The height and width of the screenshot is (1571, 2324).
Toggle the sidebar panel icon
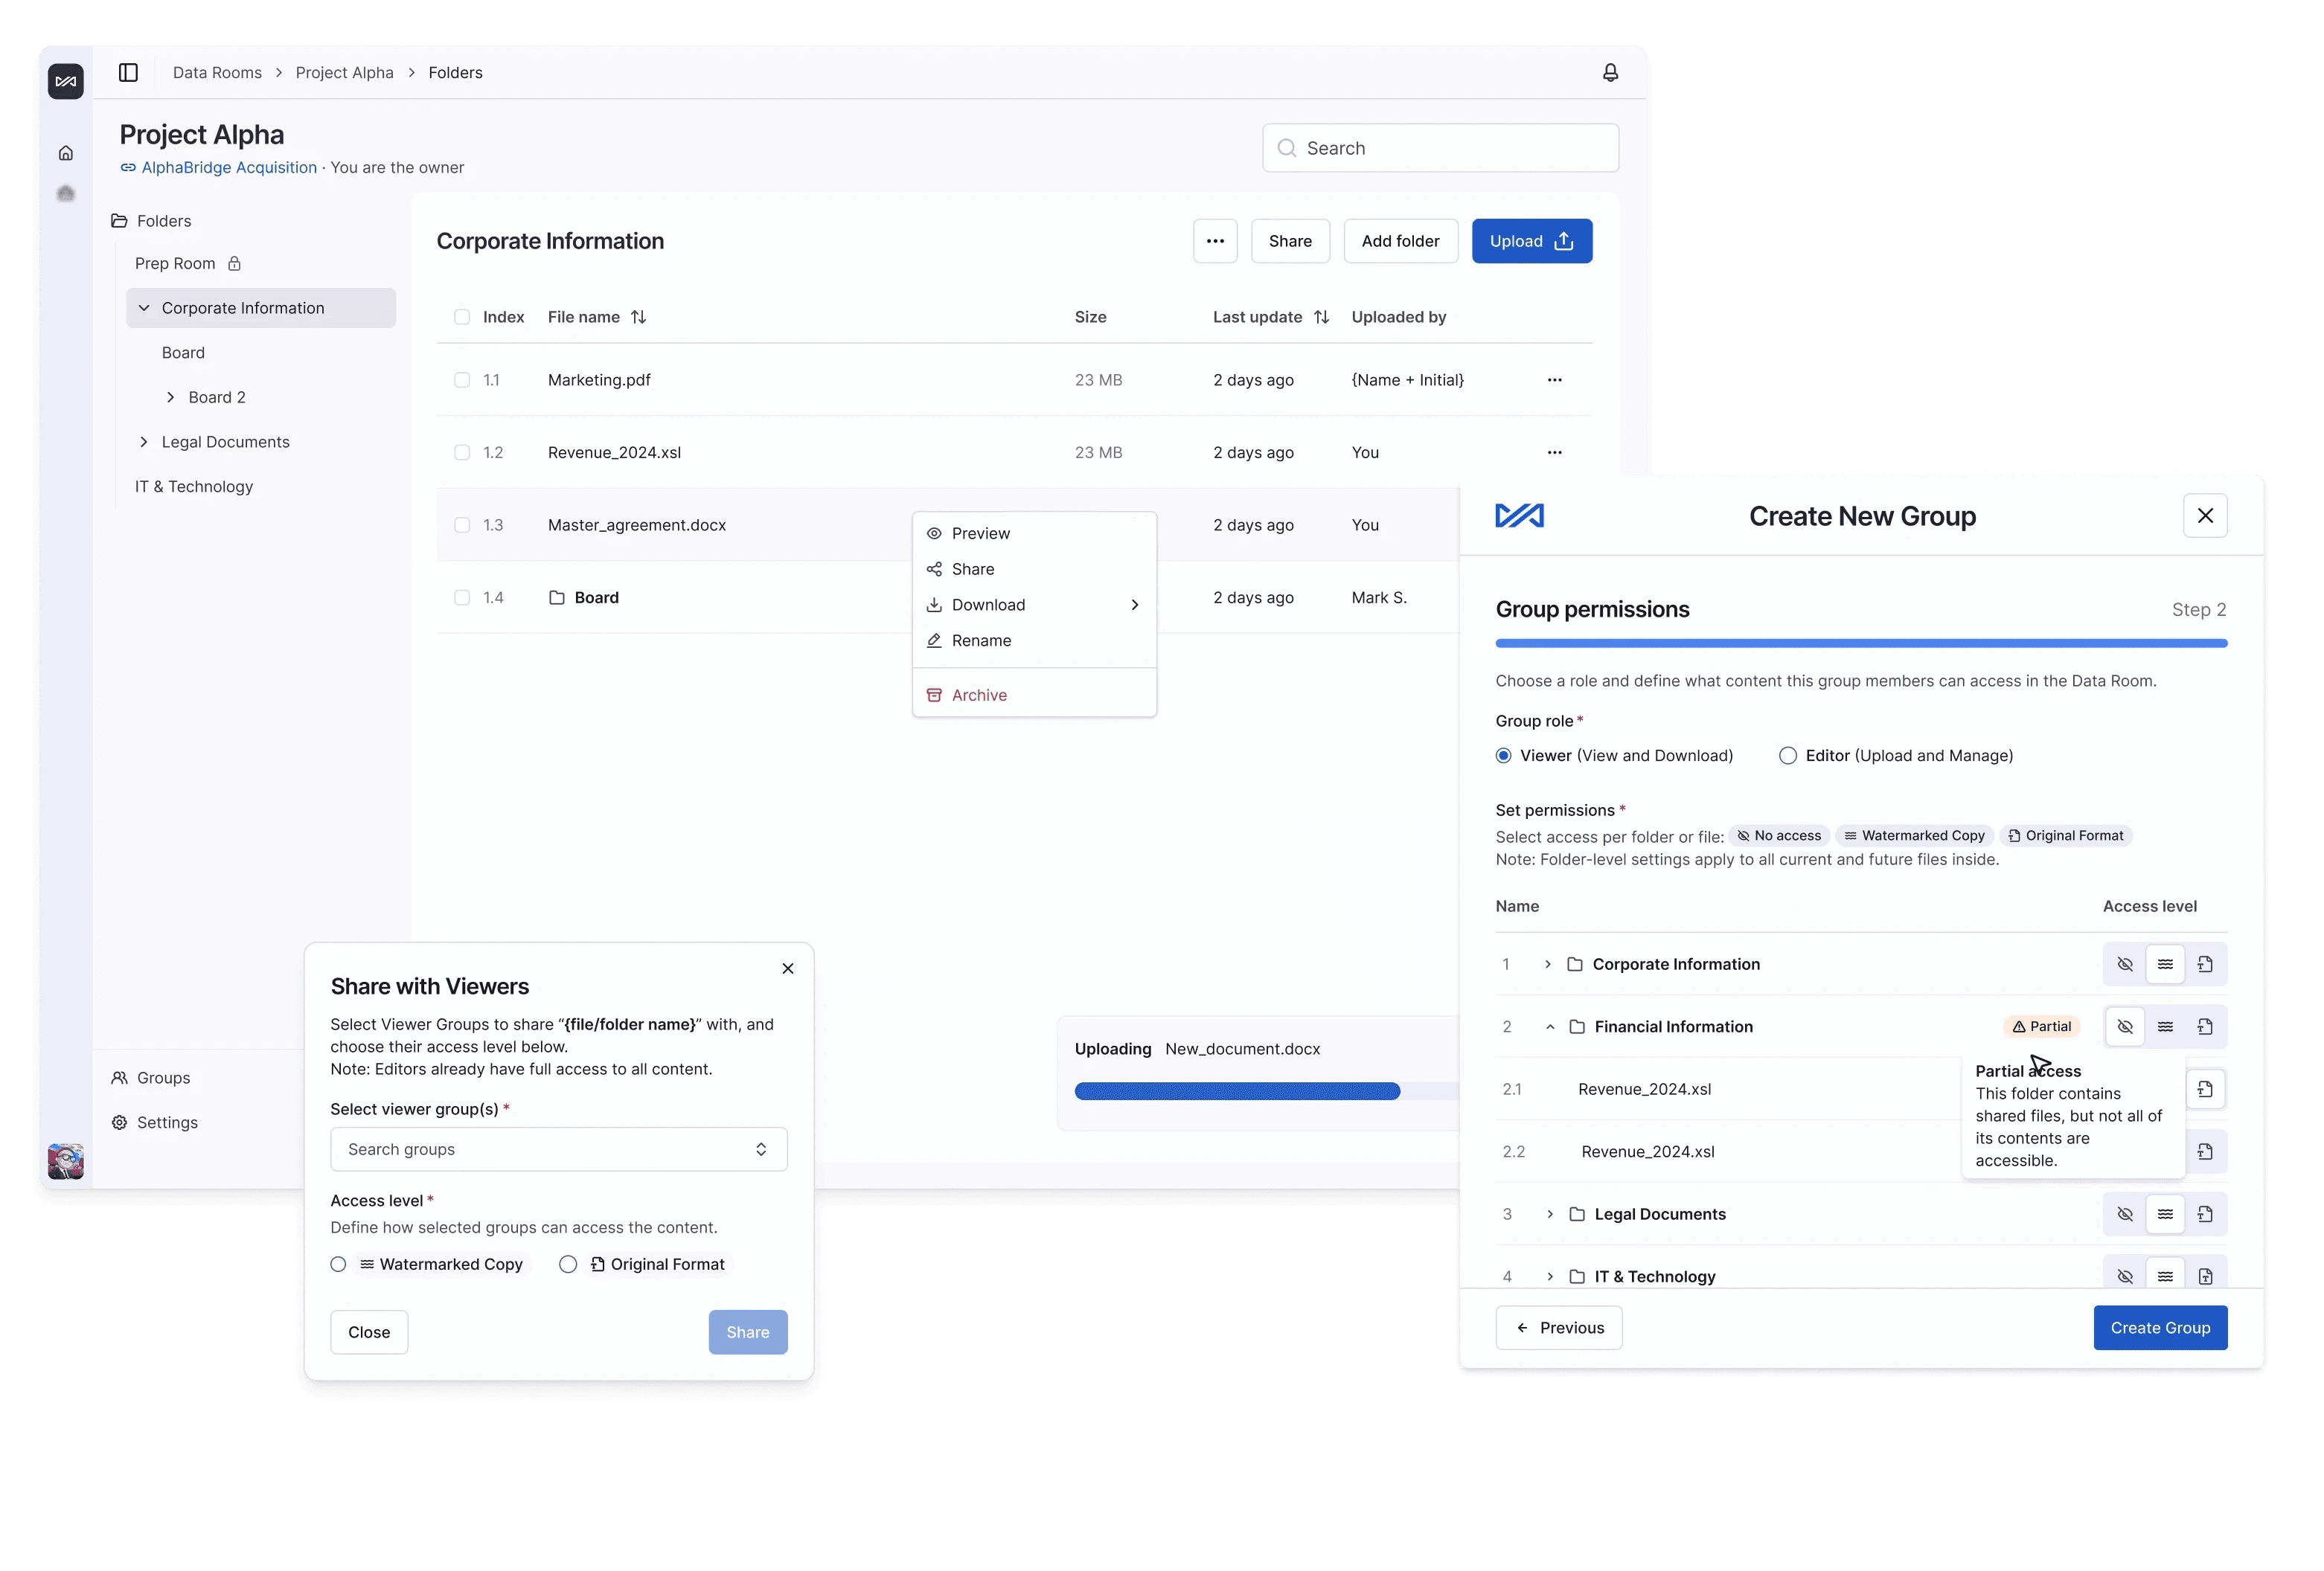coord(128,73)
